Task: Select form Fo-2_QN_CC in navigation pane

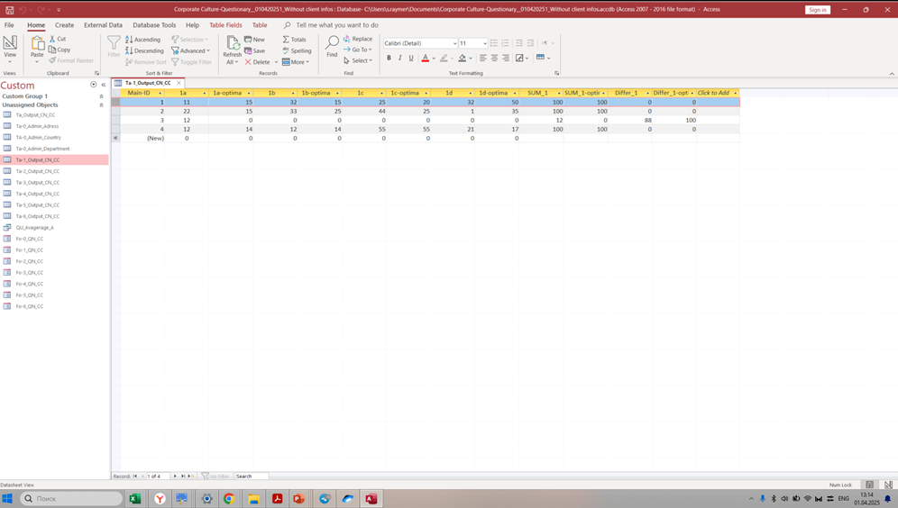Action: tap(29, 261)
